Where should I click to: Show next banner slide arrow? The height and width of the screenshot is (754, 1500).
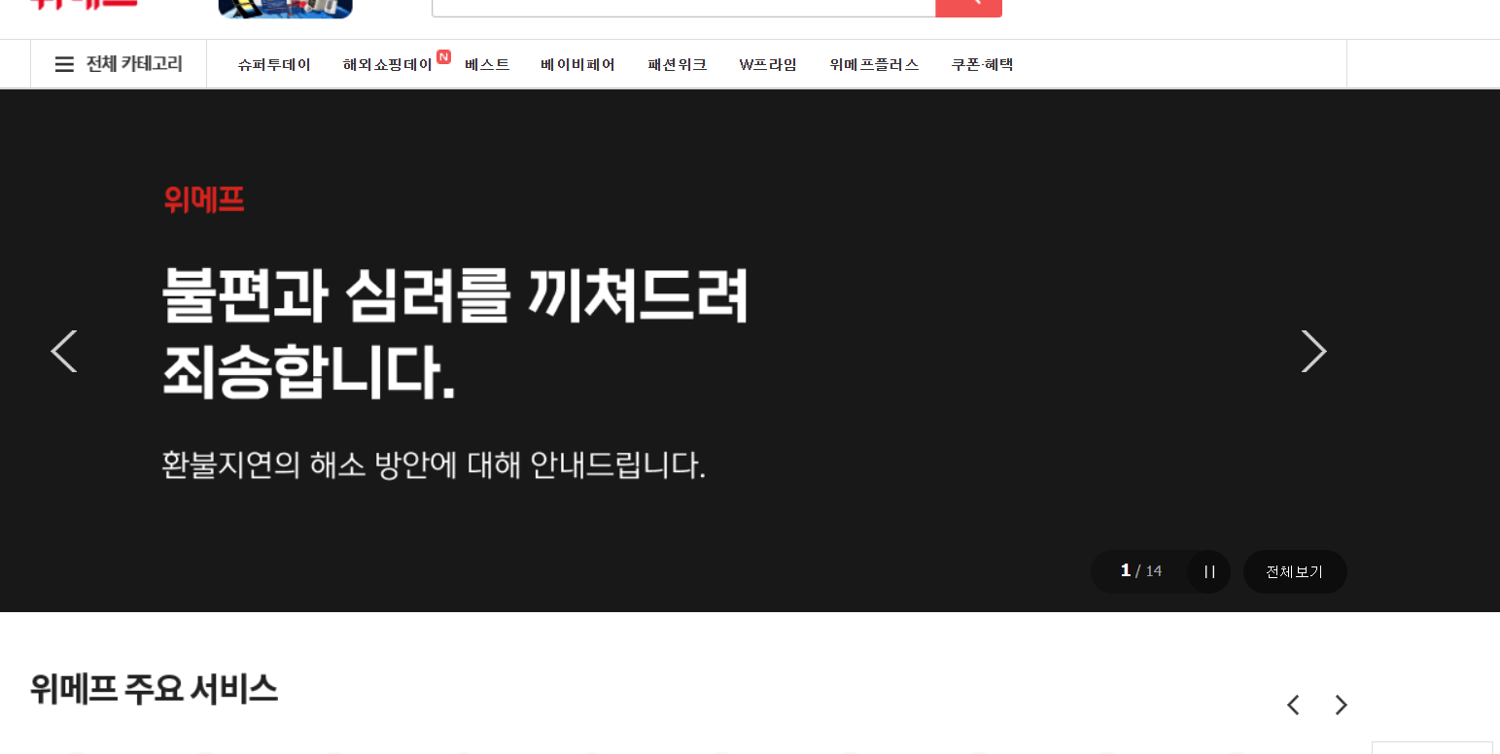click(1313, 351)
